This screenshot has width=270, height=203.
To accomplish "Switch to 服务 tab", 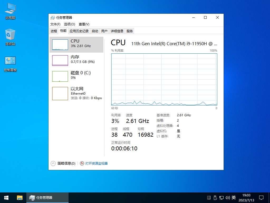I will tap(129, 31).
